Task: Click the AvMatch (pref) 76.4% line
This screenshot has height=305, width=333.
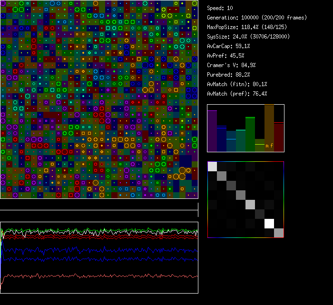Action: (237, 94)
